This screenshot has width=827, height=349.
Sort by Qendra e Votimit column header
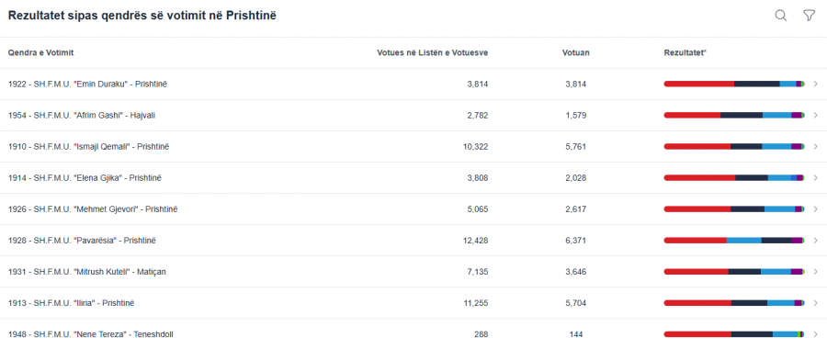pyautogui.click(x=40, y=52)
